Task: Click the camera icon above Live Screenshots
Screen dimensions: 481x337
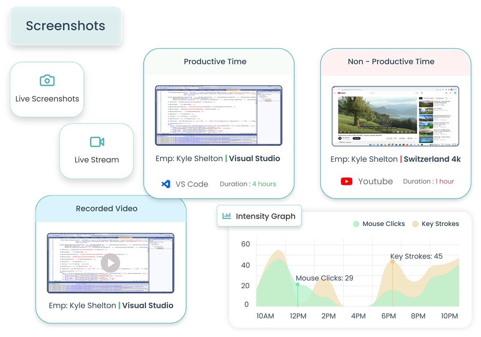Action: click(x=47, y=80)
